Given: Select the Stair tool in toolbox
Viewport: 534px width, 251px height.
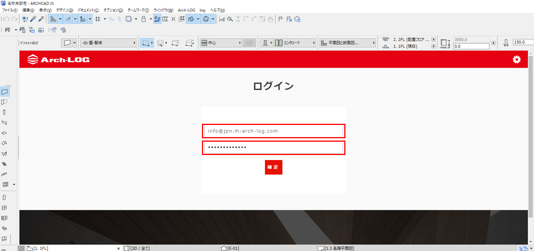Looking at the screenshot, I should click(5, 164).
